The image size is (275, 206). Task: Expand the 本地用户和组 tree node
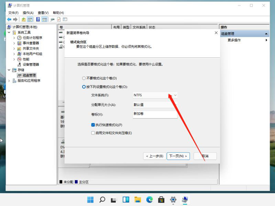tap(14, 54)
